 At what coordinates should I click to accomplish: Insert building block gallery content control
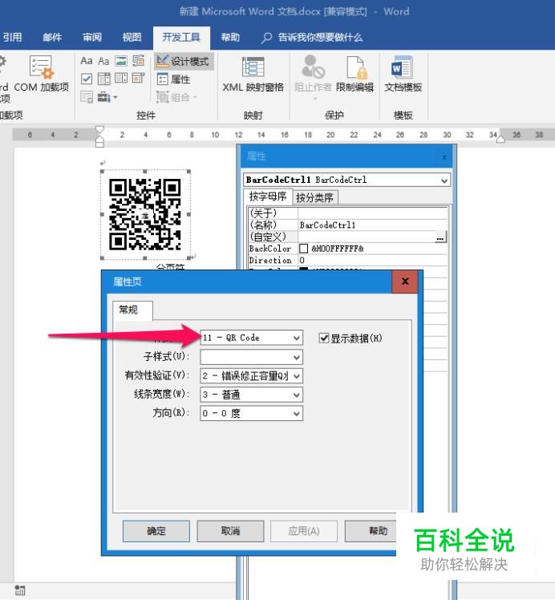point(138,61)
